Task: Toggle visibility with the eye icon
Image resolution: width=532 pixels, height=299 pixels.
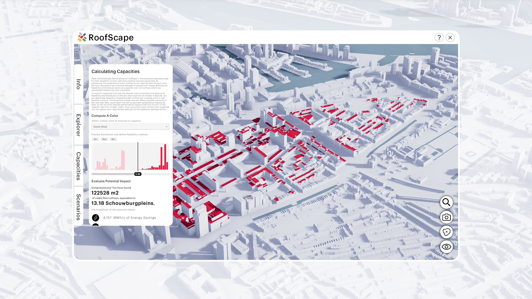Action: (x=446, y=247)
